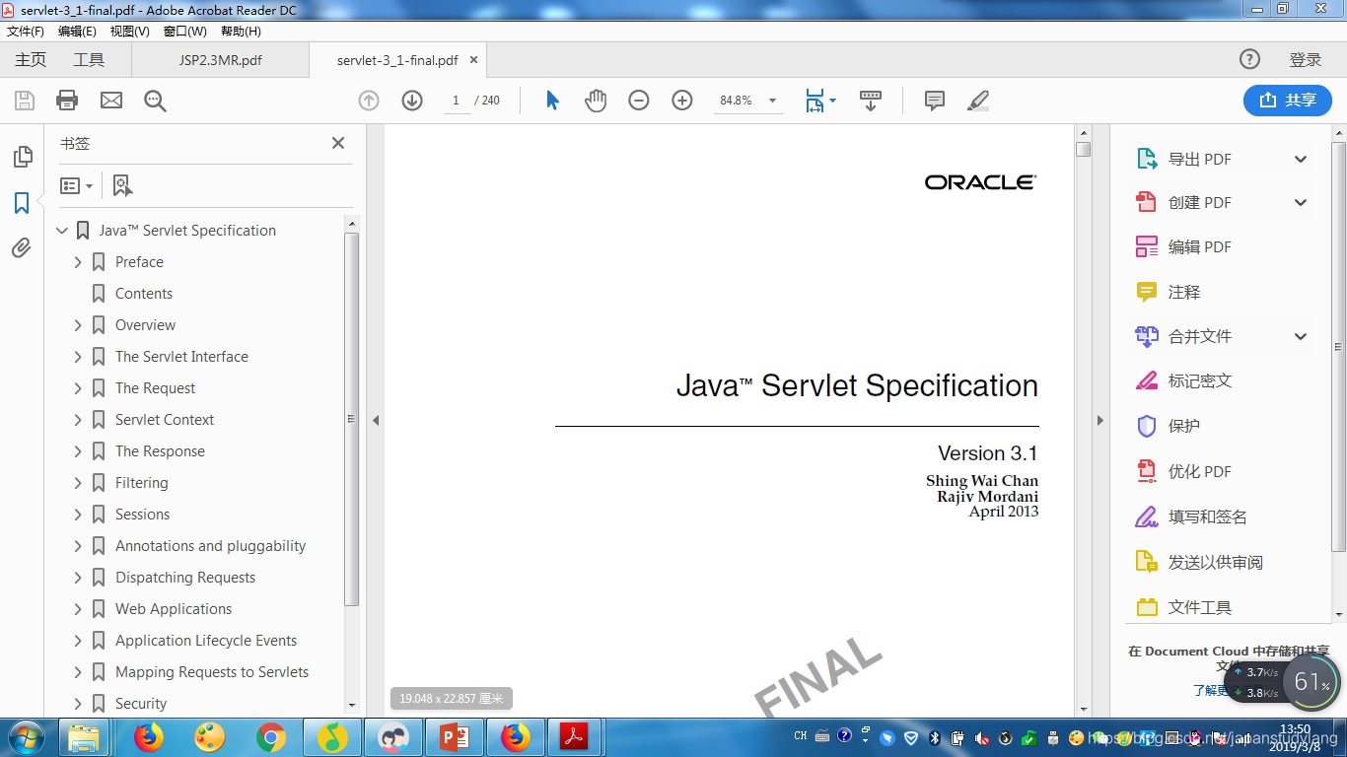
Task: Expand the Sessions bookmark
Action: pos(78,514)
